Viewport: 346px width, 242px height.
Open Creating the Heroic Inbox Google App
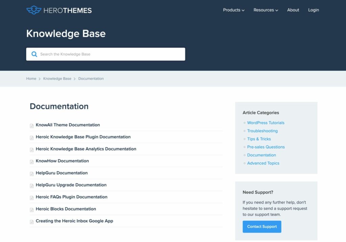[74, 221]
